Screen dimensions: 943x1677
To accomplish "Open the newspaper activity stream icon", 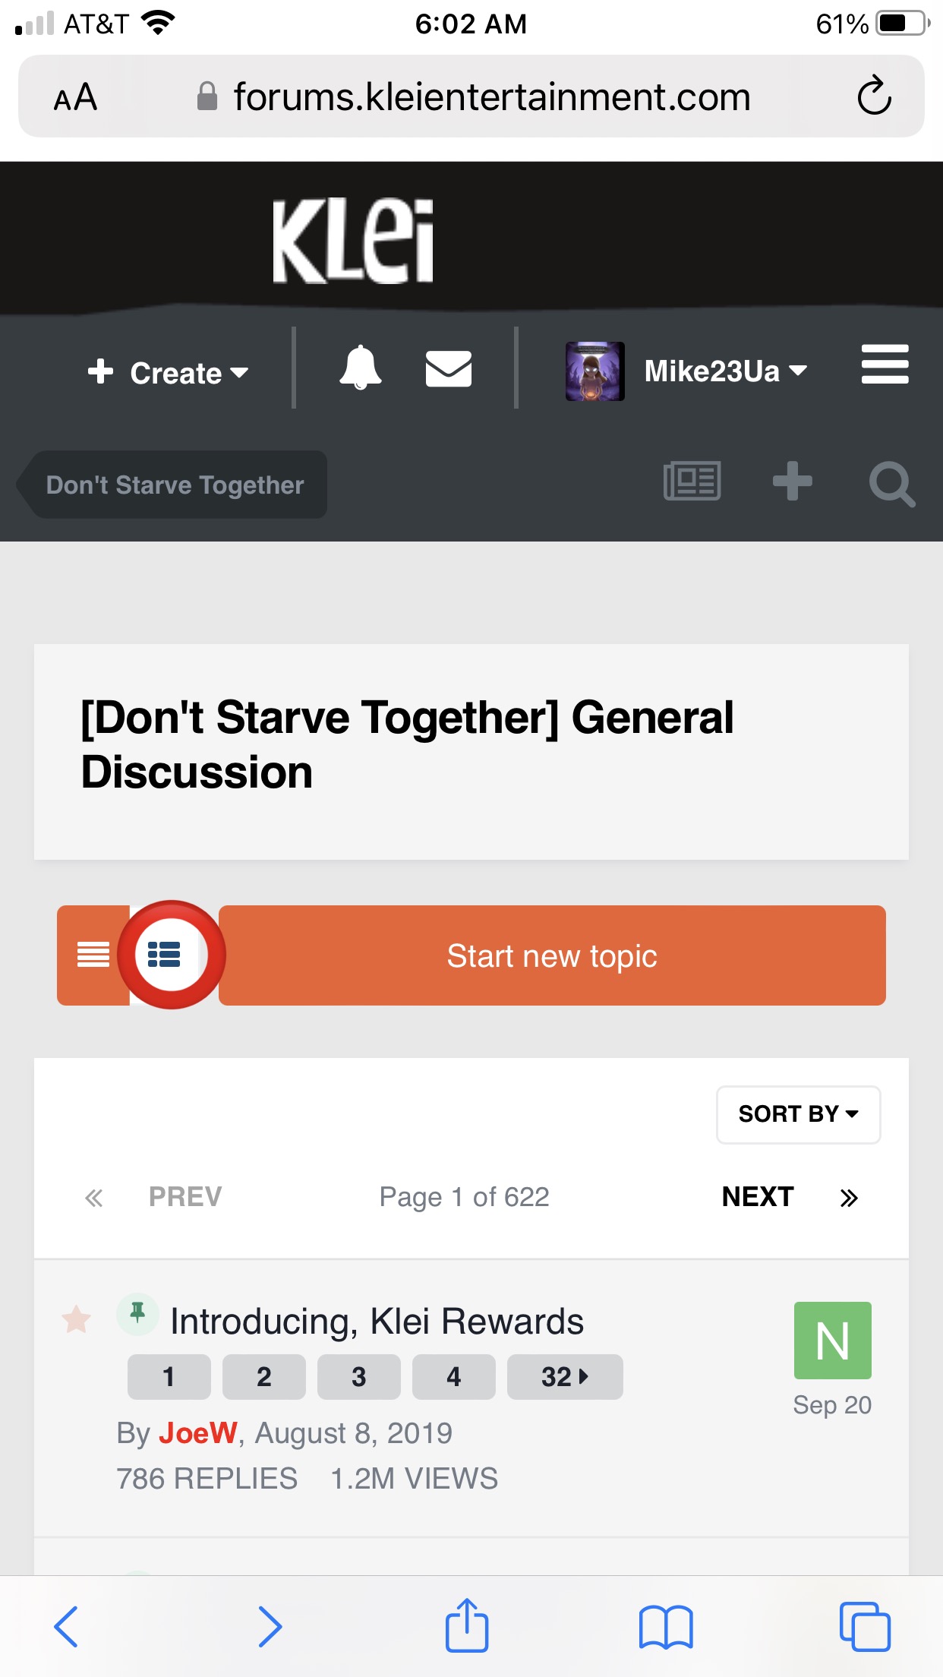I will coord(692,482).
